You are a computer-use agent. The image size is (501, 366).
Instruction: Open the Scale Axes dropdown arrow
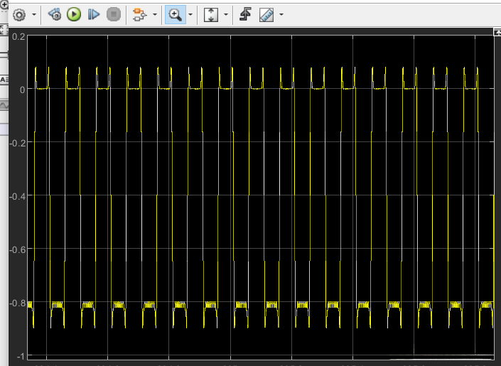coord(226,15)
